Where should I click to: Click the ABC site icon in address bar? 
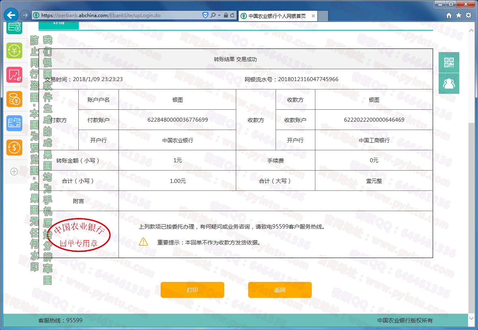coord(36,16)
